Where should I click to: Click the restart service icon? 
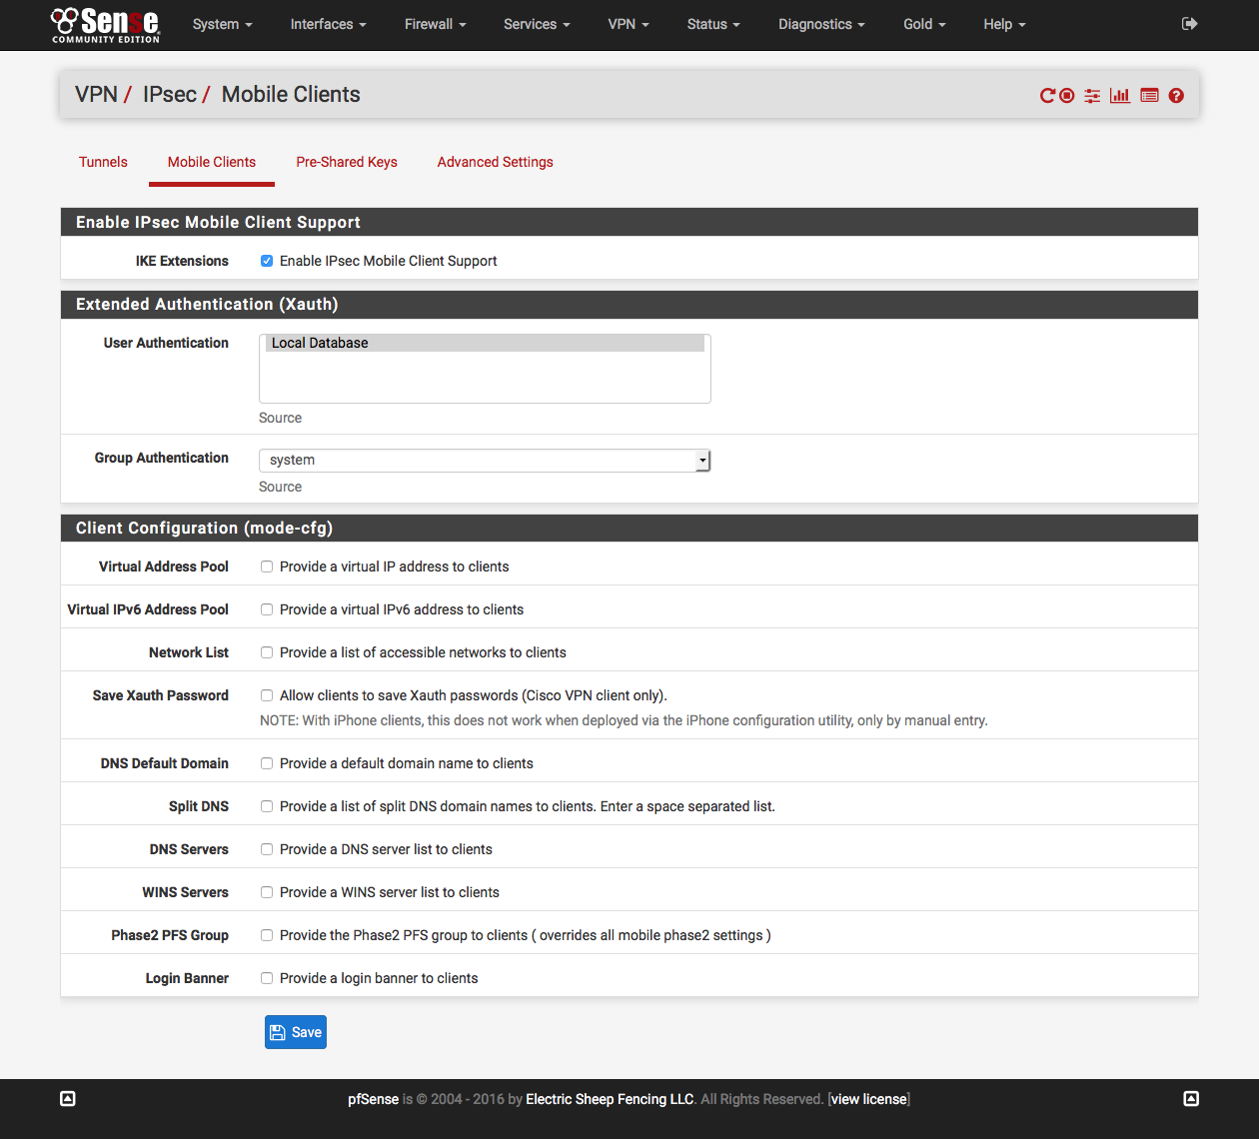pyautogui.click(x=1047, y=96)
